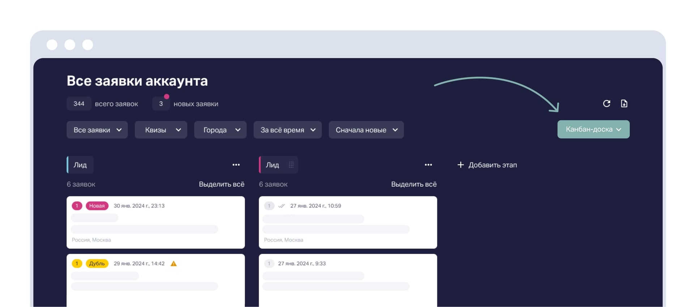Open the Канбан-доска view dropdown
Image resolution: width=694 pixels, height=307 pixels.
click(594, 129)
